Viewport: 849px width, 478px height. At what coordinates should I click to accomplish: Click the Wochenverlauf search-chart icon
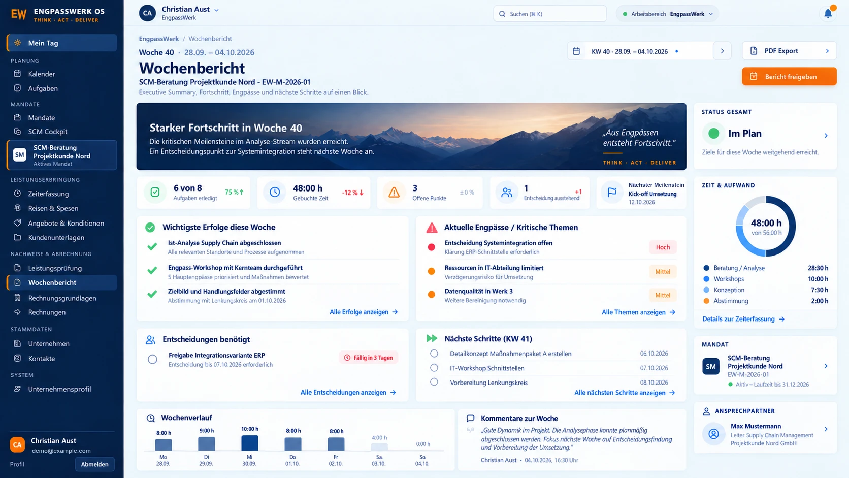[150, 418]
